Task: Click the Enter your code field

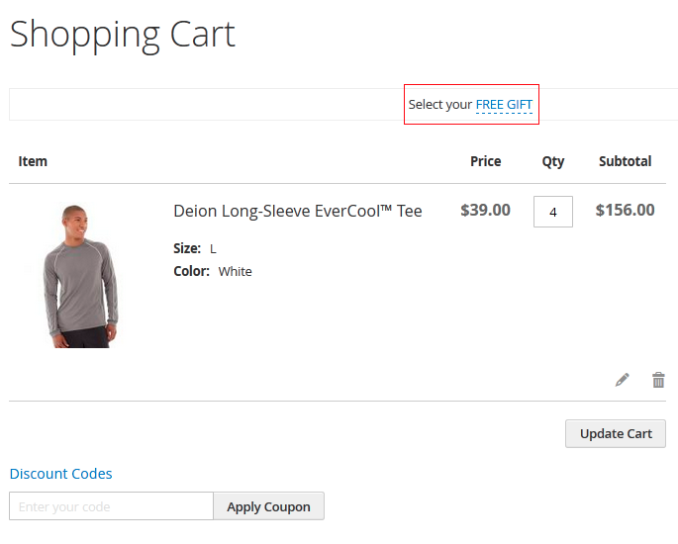Action: pyautogui.click(x=111, y=506)
